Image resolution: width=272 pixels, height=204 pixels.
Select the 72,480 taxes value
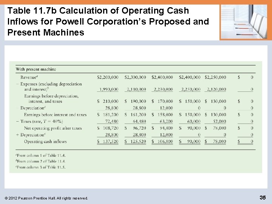(112, 121)
